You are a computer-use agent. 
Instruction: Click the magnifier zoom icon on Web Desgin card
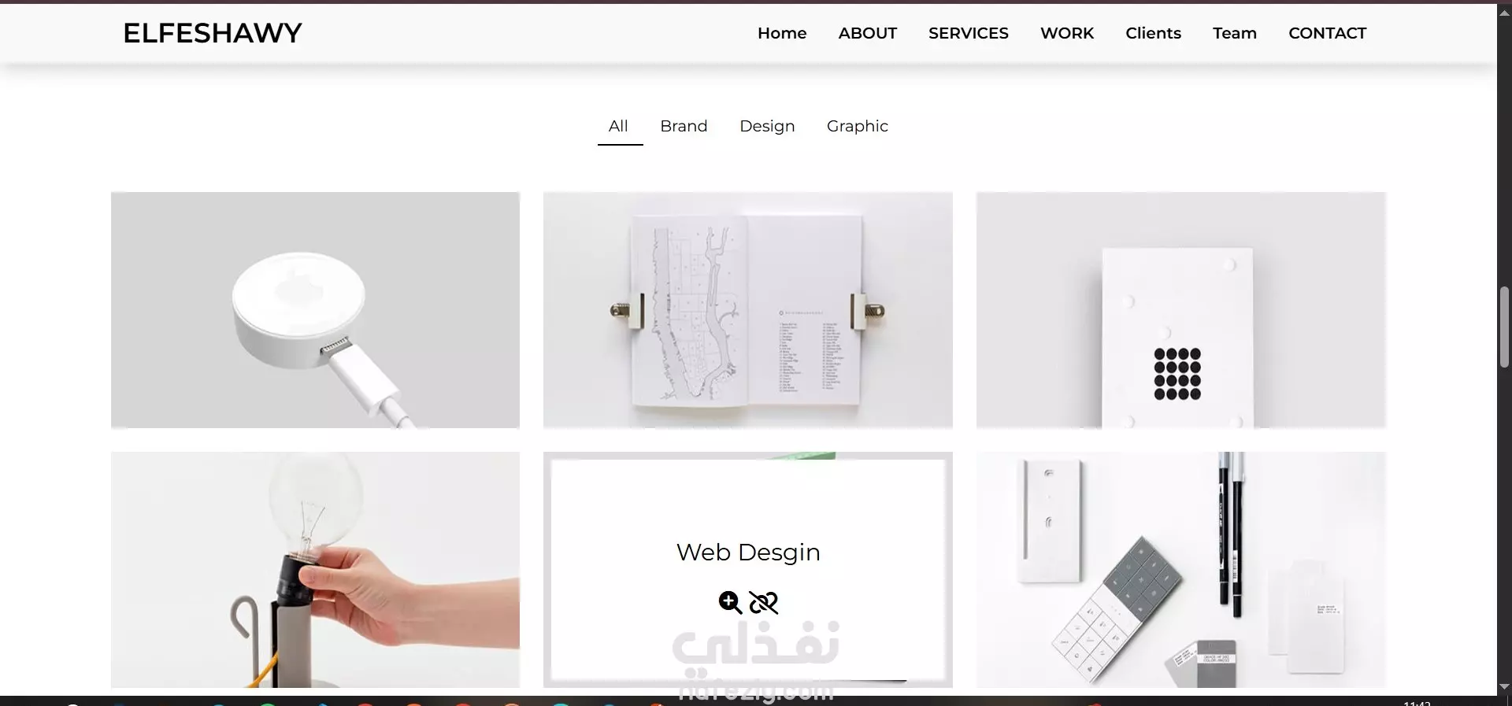[730, 602]
